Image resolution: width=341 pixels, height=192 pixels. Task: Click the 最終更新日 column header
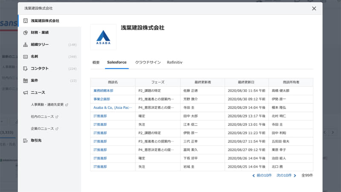pyautogui.click(x=246, y=82)
